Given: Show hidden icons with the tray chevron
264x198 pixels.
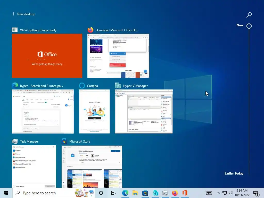Looking at the screenshot, I should tap(218, 193).
